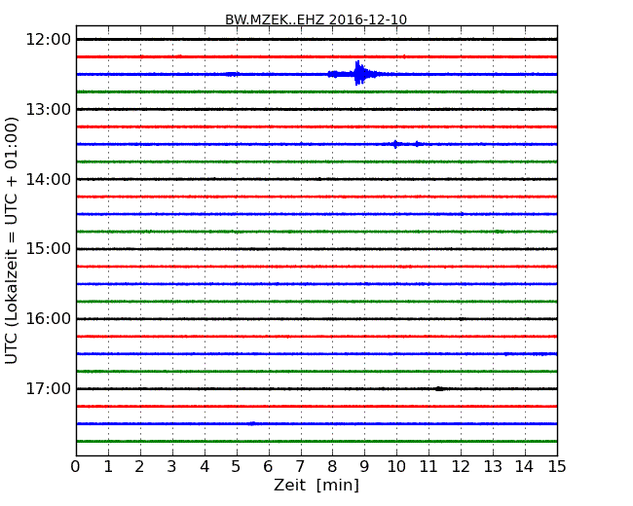633x506 pixels.
Task: Click the small bump on the 17:00 black trace
Action: [x=439, y=388]
